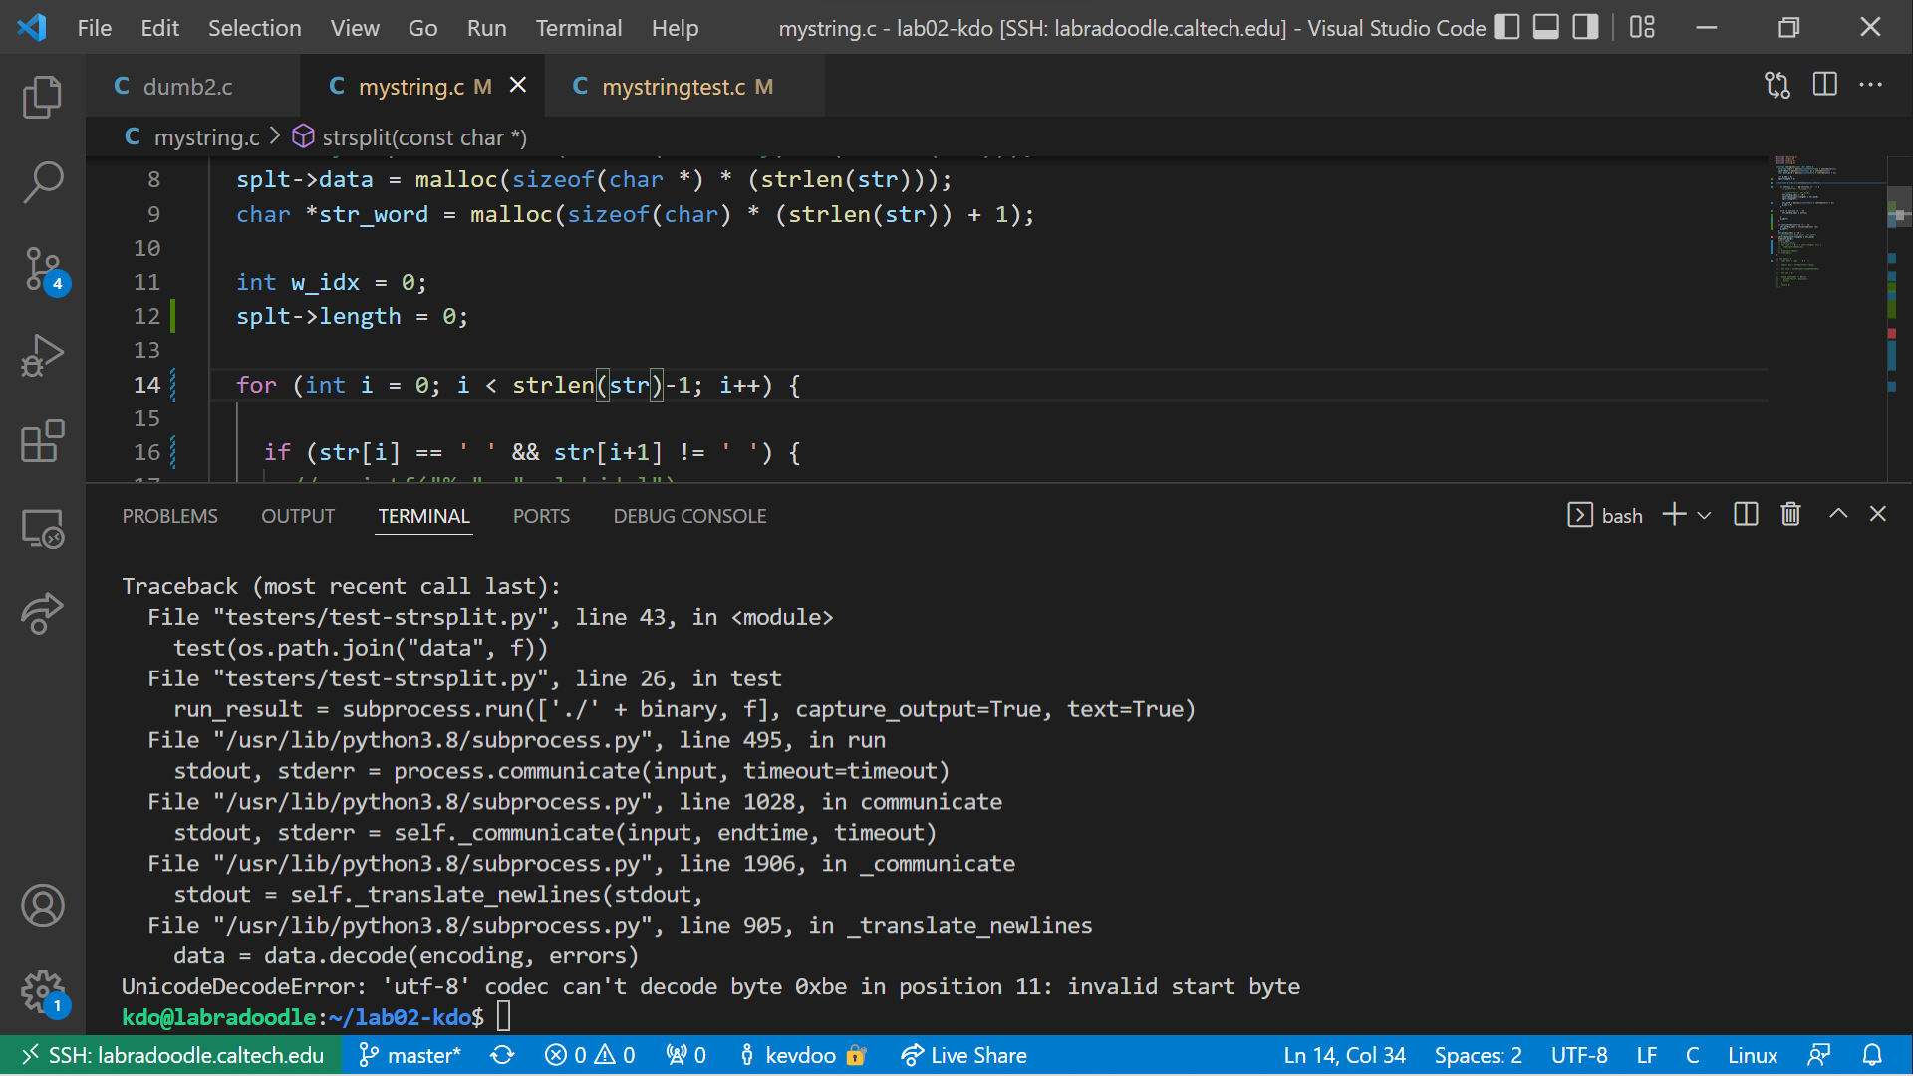Open editor More Actions ellipsis menu
Viewport: 1913px width, 1076px height.
pos(1871,86)
